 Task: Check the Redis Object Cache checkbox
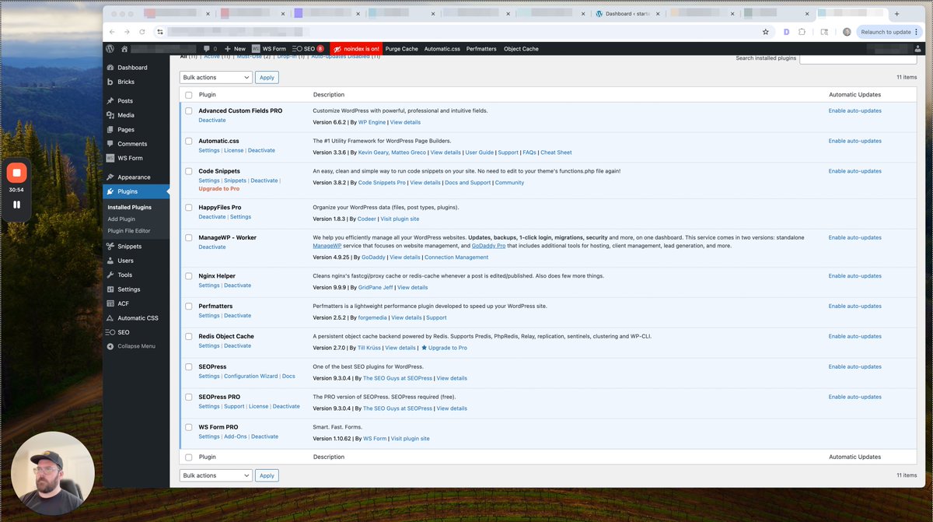[188, 337]
